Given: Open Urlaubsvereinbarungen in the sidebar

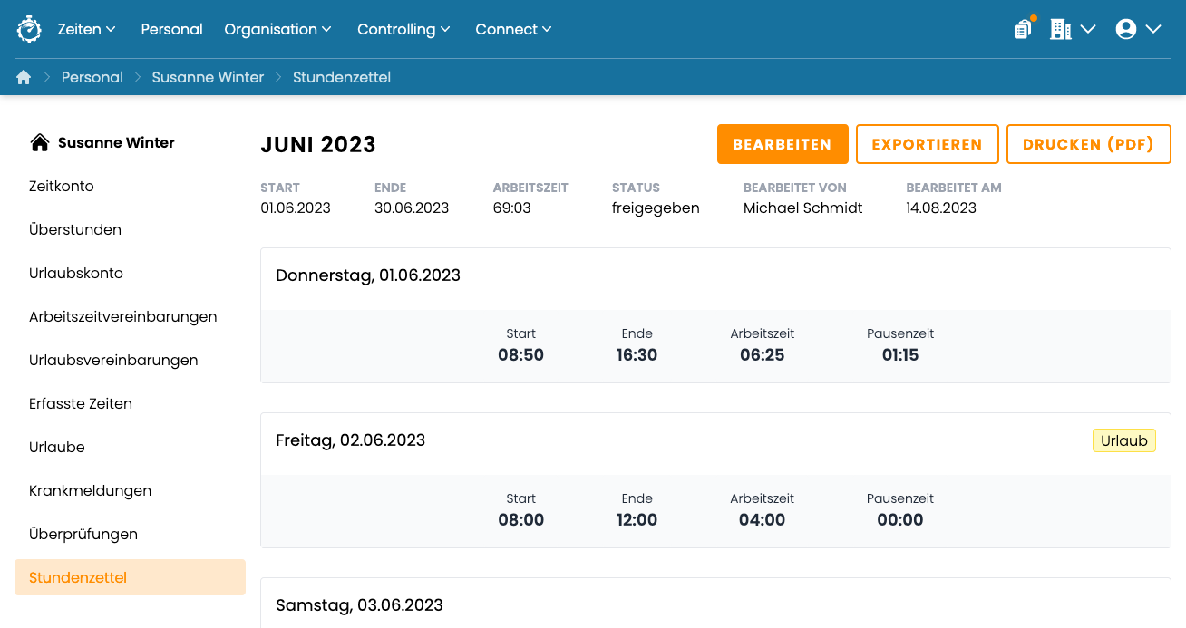Looking at the screenshot, I should click(x=130, y=360).
